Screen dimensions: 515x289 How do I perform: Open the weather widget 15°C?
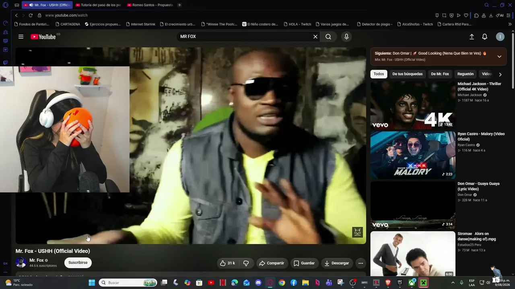[x=18, y=283]
